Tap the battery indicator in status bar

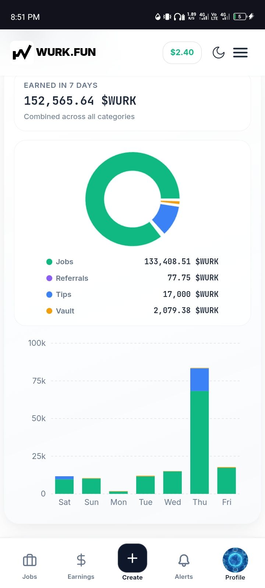tap(240, 17)
